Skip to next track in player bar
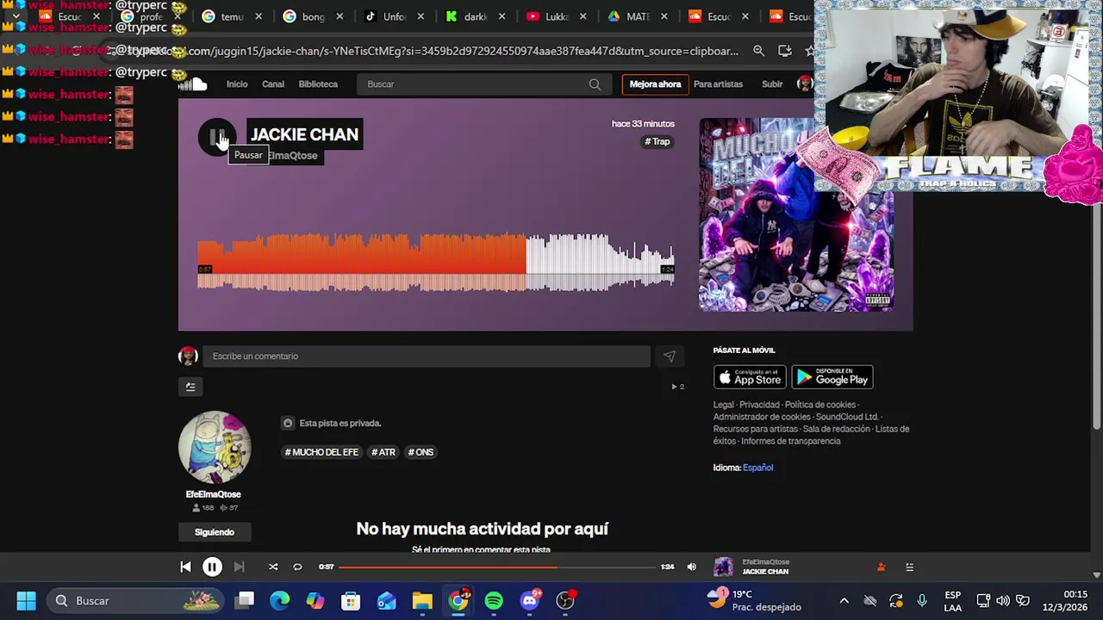The height and width of the screenshot is (620, 1103). pyautogui.click(x=240, y=567)
